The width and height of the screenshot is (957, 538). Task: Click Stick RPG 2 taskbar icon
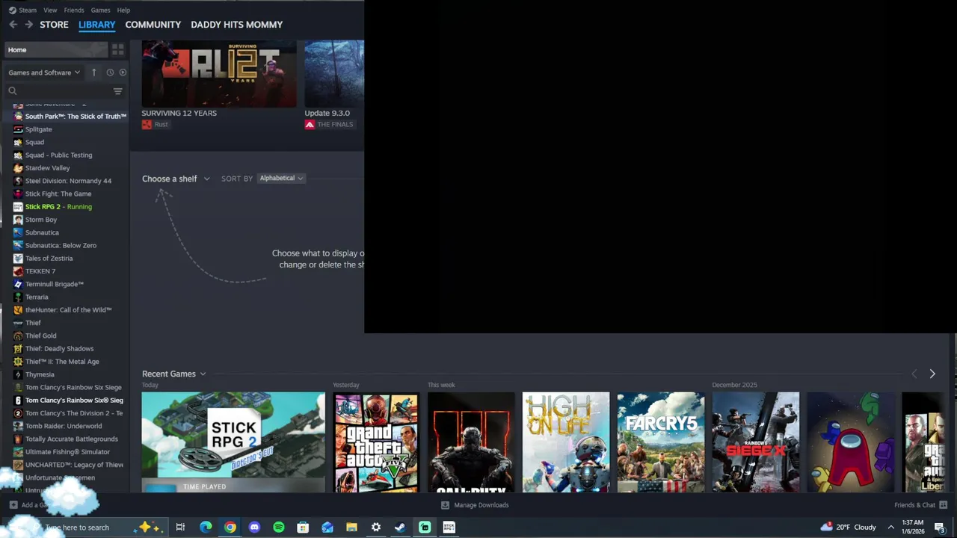click(x=449, y=527)
